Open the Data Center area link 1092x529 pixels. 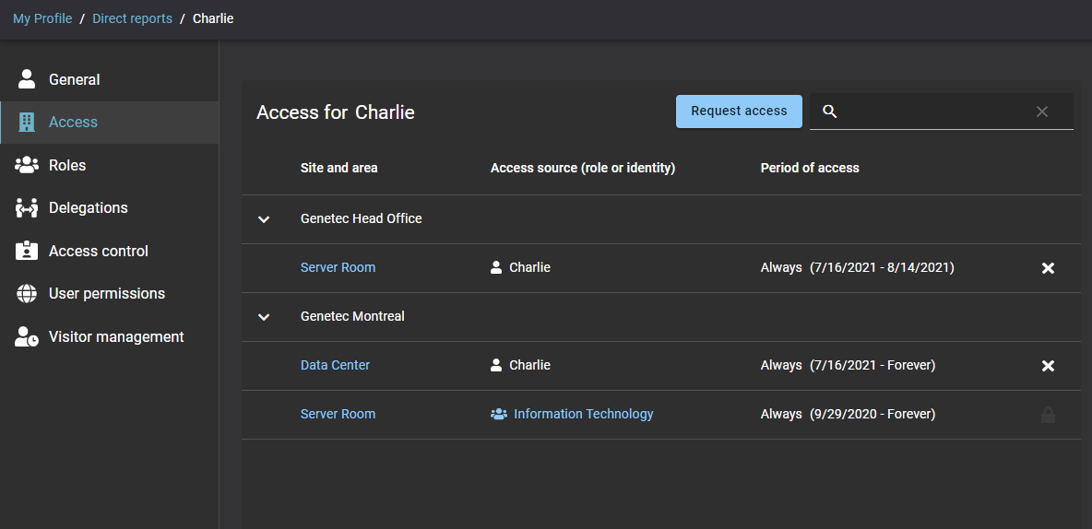tap(335, 365)
